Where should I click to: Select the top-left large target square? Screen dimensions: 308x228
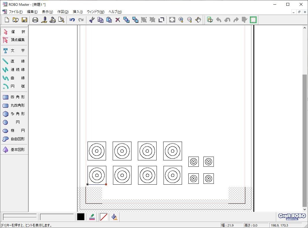click(97, 151)
